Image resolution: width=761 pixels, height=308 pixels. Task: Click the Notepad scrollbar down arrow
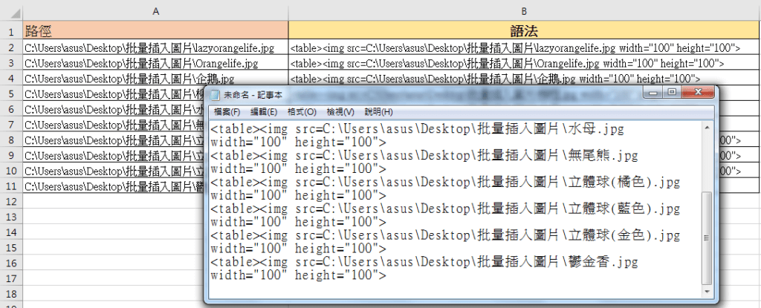pos(706,291)
